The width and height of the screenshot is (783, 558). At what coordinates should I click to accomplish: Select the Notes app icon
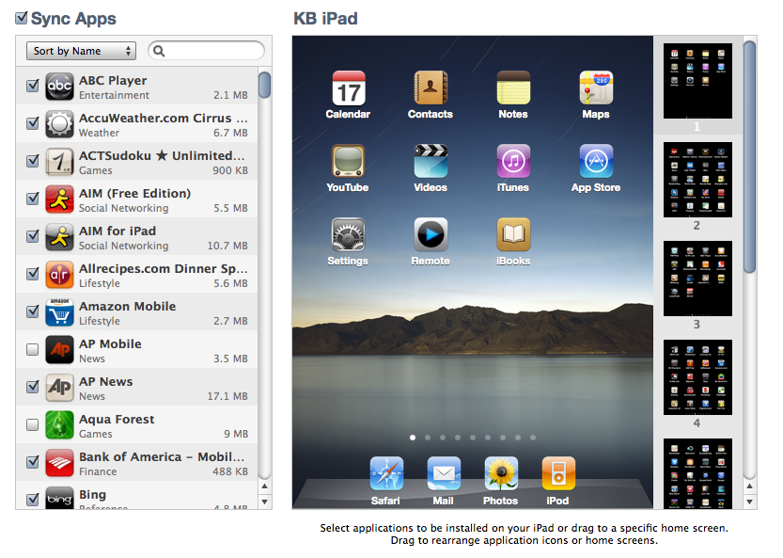coord(513,88)
